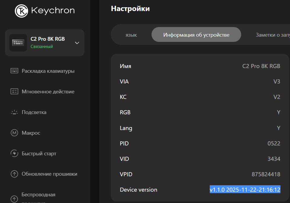Click the wireless firmware upload icon
290x203 pixels.
pos(14,199)
